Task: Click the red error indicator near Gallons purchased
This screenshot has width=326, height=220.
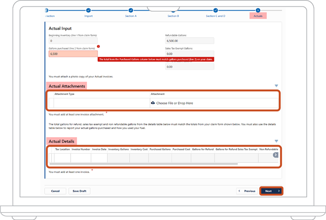Action: pyautogui.click(x=98, y=47)
